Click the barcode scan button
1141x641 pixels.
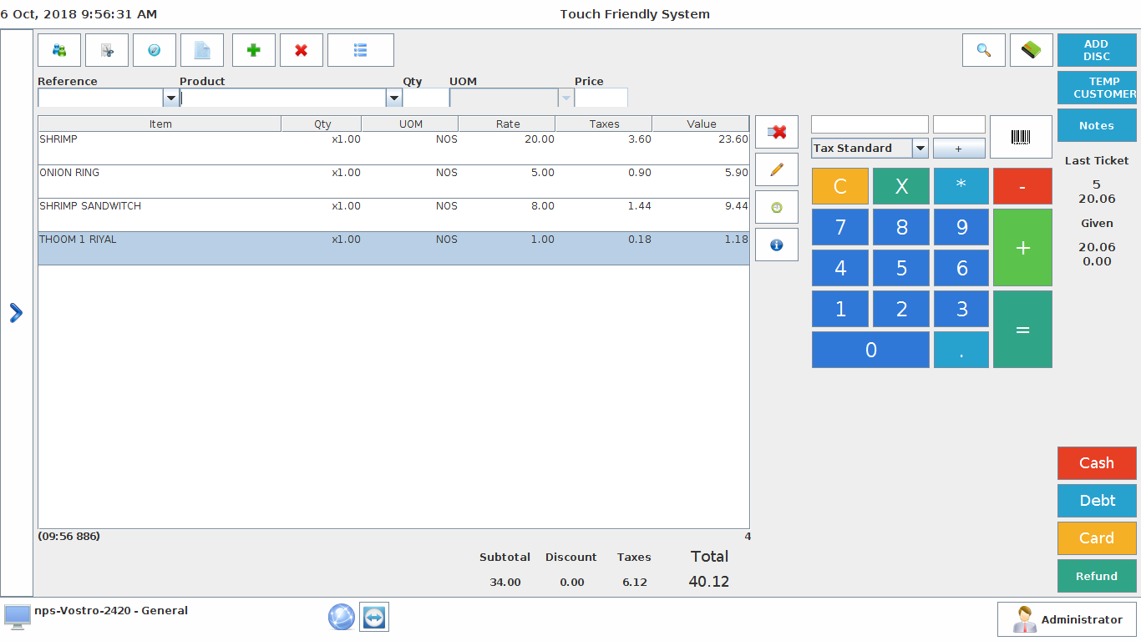point(1021,137)
